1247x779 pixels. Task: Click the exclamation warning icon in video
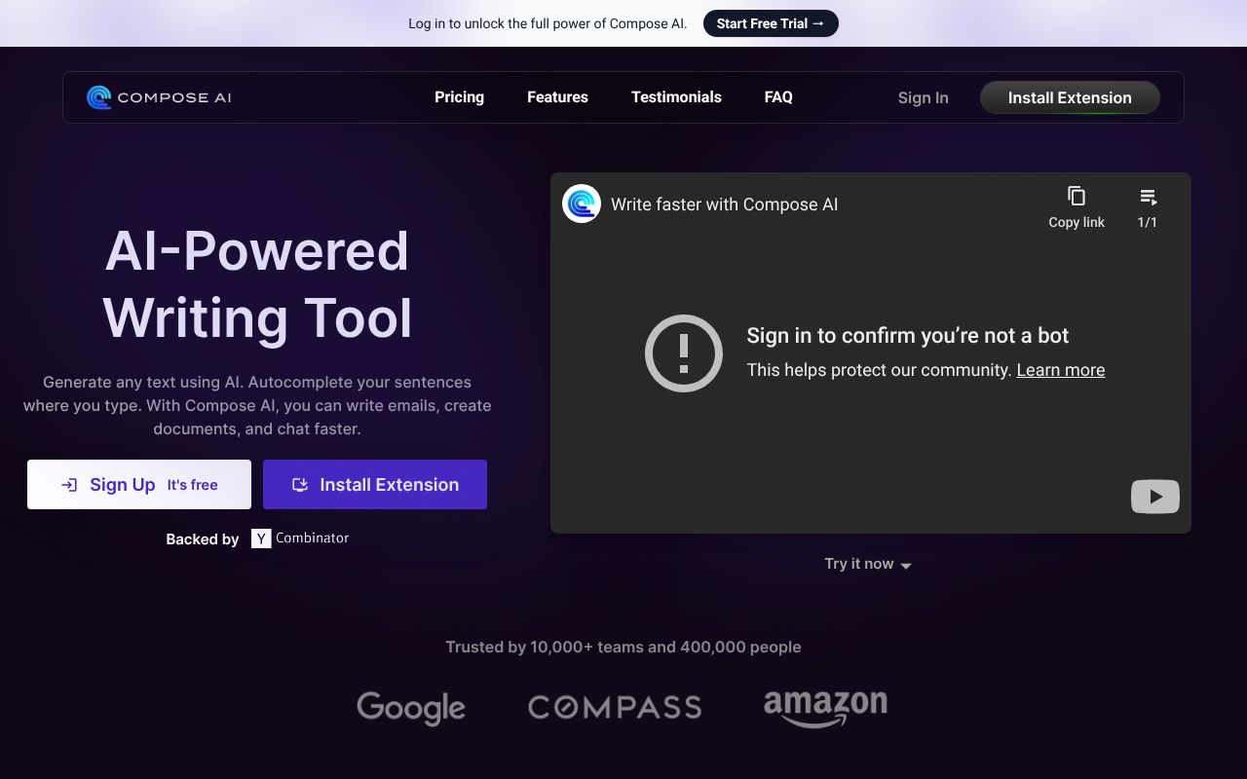click(684, 352)
